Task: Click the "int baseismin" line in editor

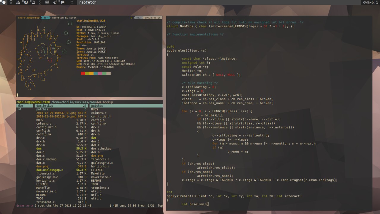Action: pos(195,204)
